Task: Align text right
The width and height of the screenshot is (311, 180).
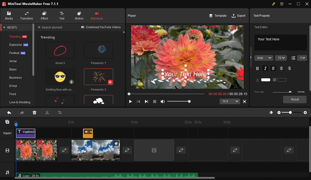Action: 289,68
